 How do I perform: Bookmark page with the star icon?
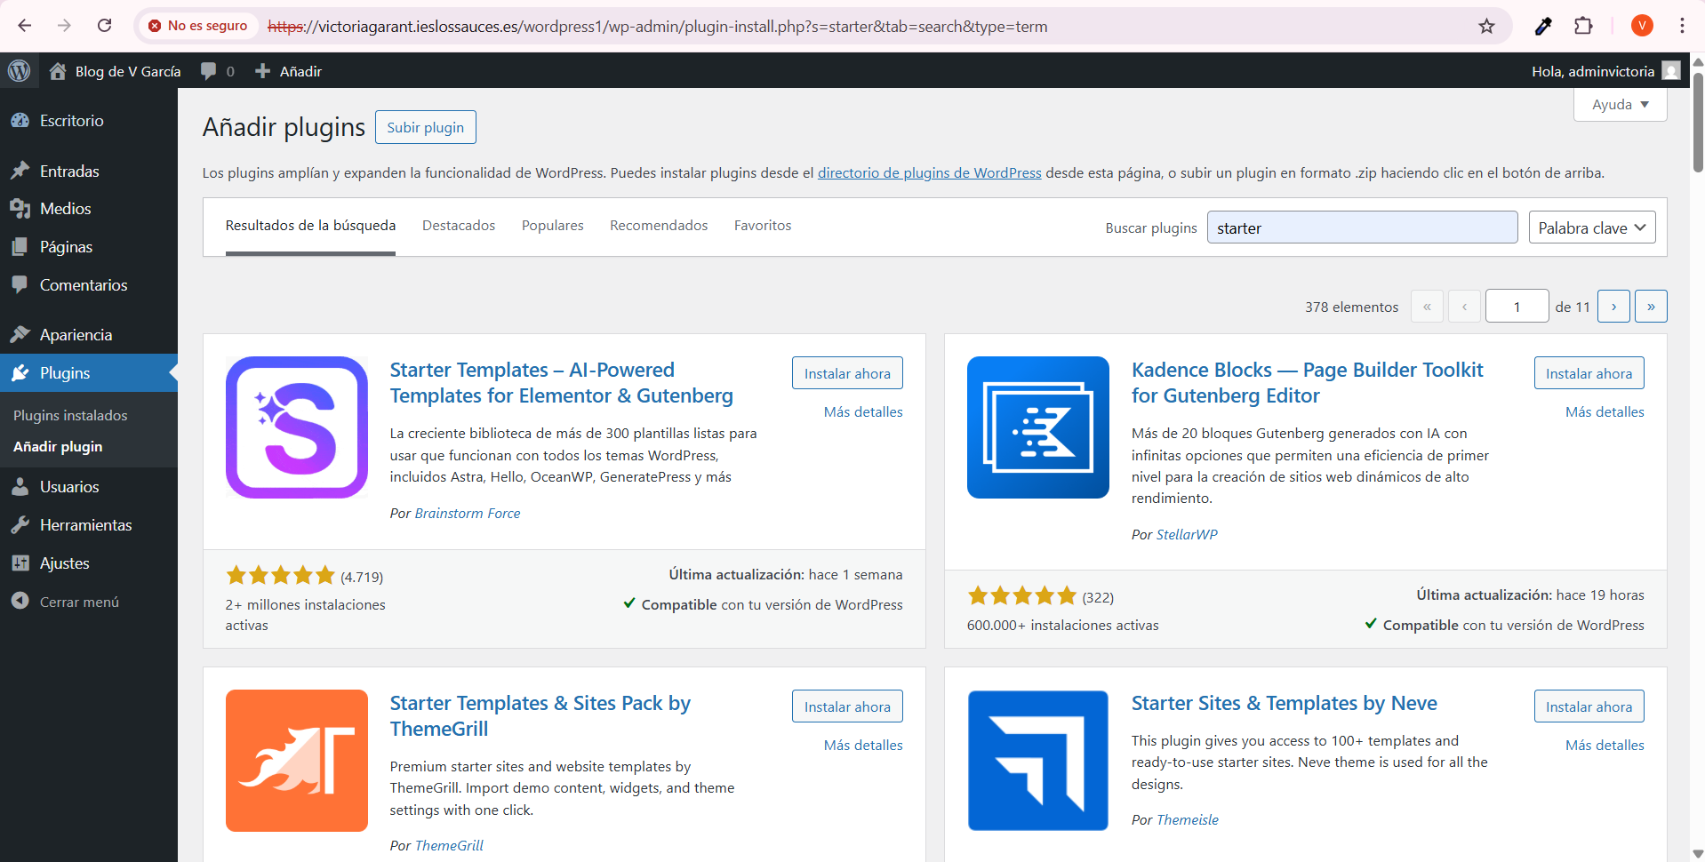[x=1486, y=26]
